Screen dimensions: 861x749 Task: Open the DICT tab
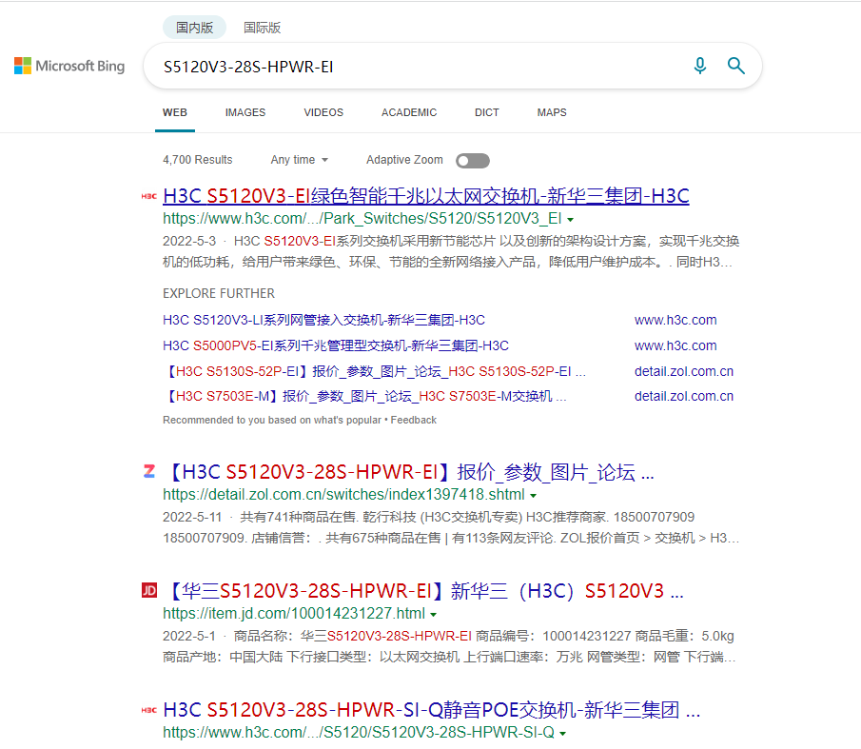tap(486, 112)
